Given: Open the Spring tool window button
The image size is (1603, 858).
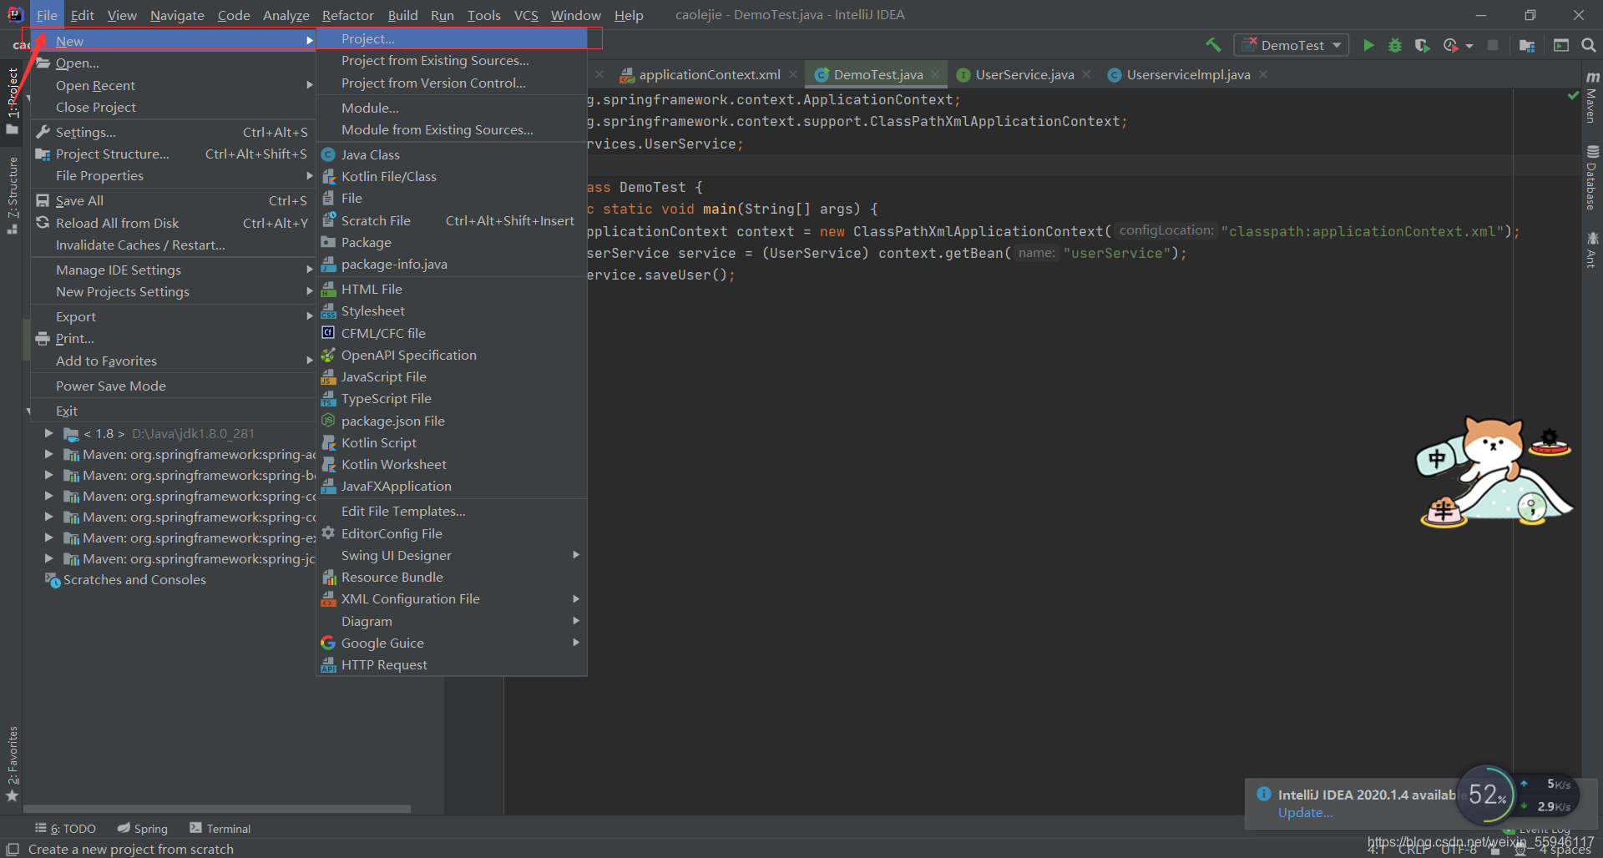Looking at the screenshot, I should (143, 828).
